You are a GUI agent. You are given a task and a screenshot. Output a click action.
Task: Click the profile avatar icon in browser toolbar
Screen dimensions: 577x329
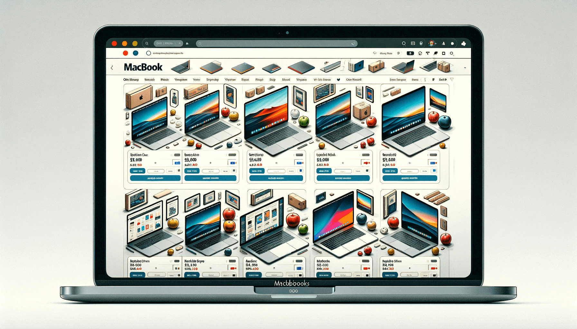tap(432, 43)
